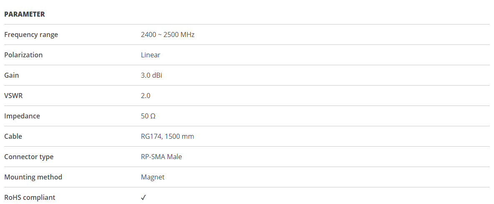Select the 50 Ω impedance value
The height and width of the screenshot is (204, 494).
click(x=148, y=116)
